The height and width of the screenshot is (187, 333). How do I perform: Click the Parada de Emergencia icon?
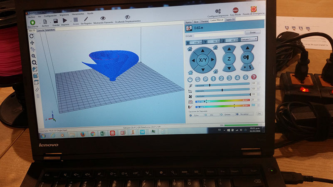tap(253, 9)
